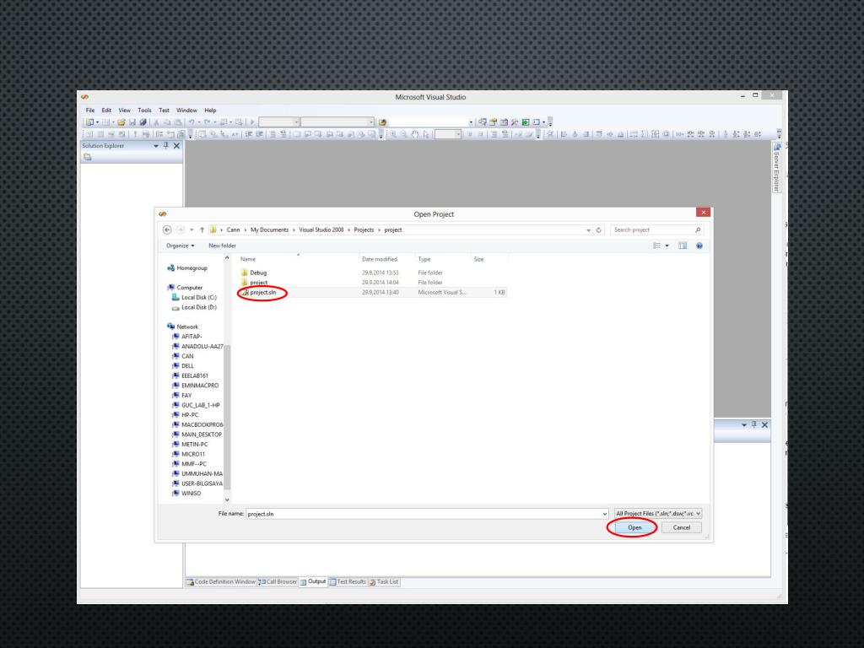Image resolution: width=864 pixels, height=648 pixels.
Task: Switch to Task List tab
Action: (x=384, y=582)
